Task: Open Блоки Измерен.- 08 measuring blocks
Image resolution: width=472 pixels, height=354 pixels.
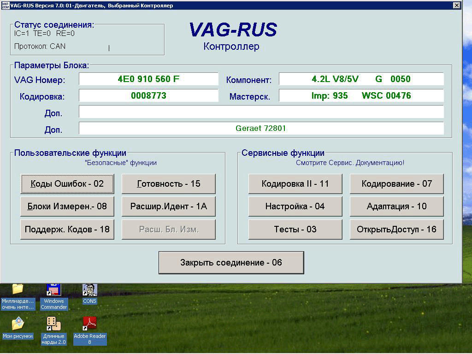Action: [x=67, y=206]
